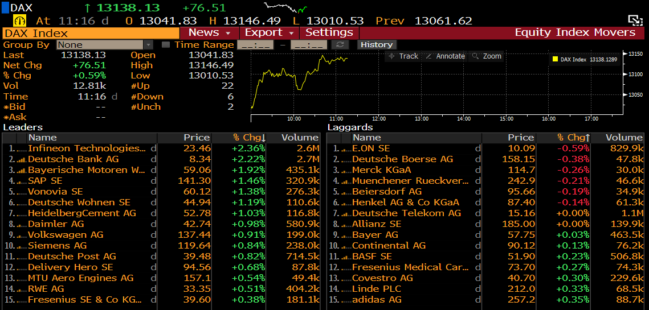Expand the Export menu arrow

tap(291, 33)
